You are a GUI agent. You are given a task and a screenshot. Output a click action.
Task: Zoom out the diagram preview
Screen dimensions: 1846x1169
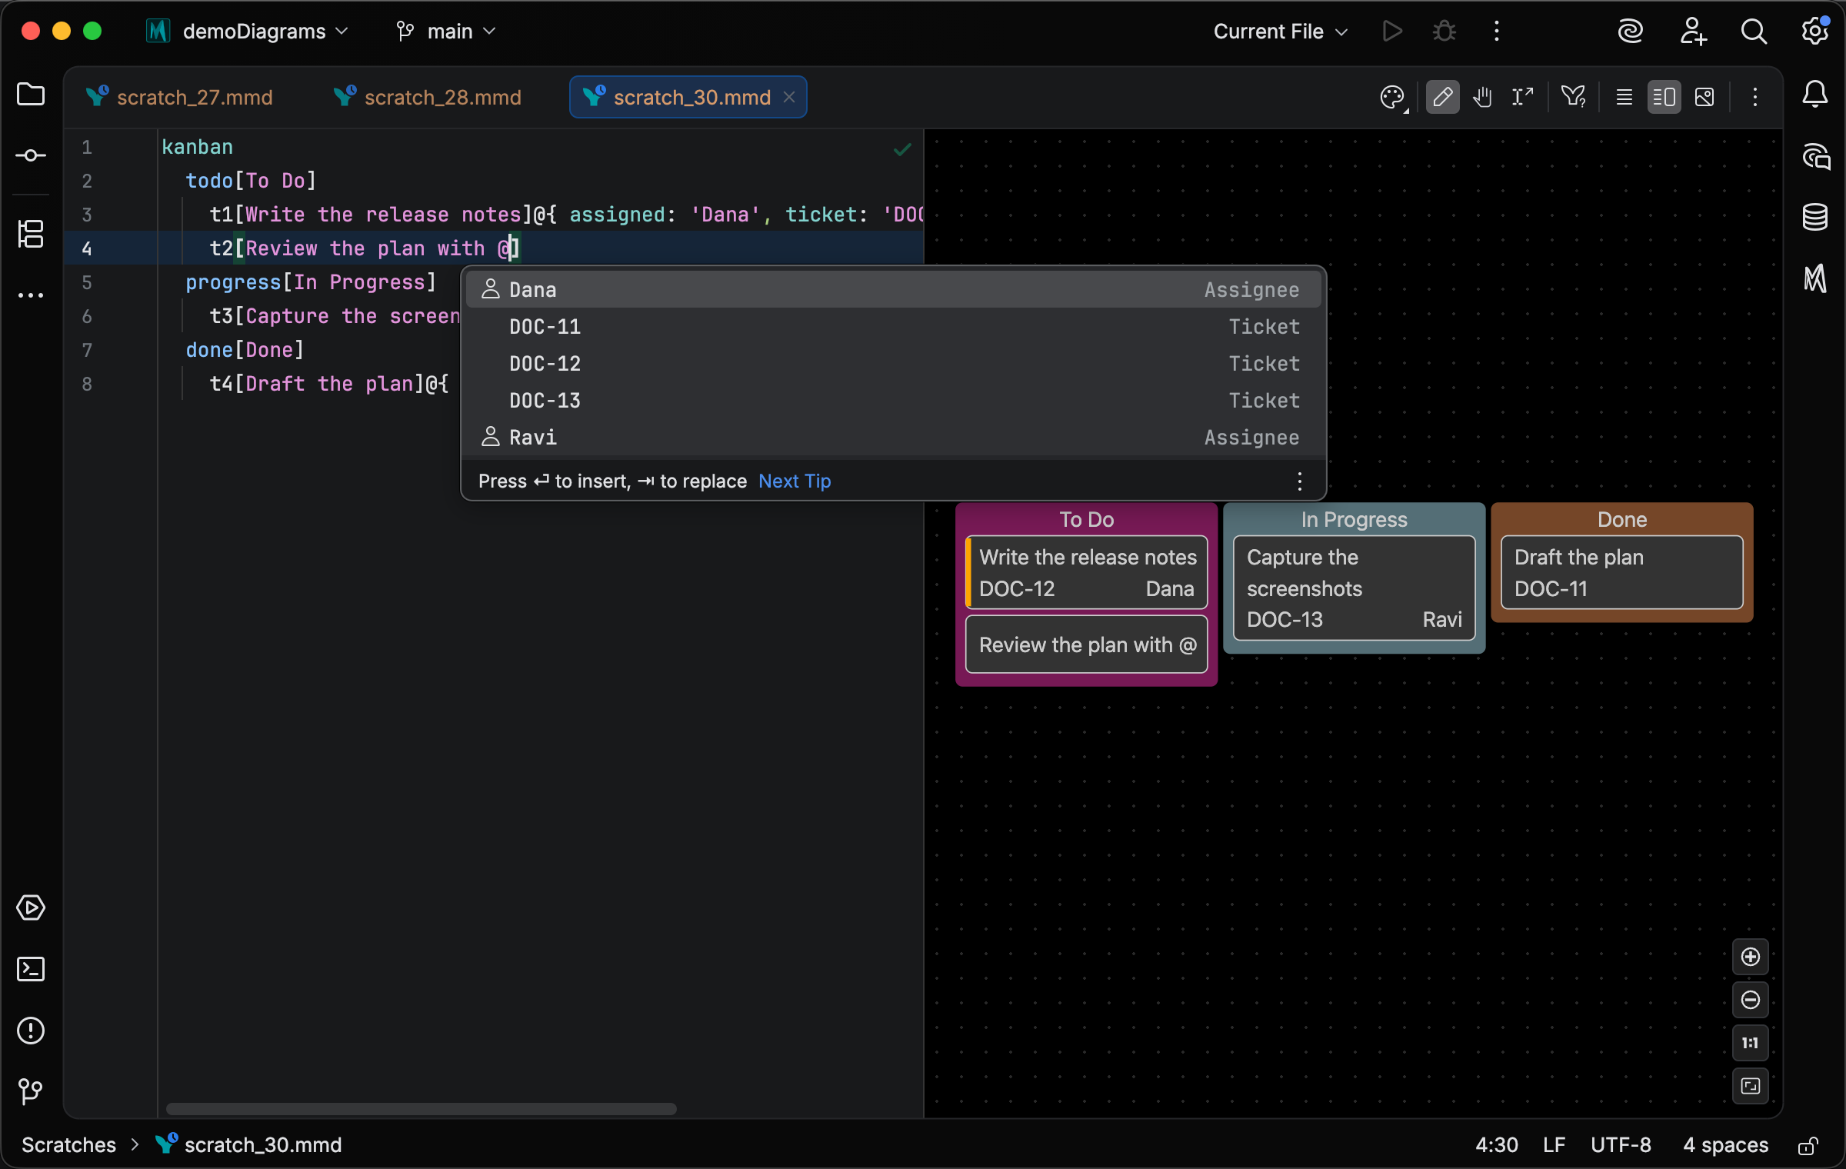1750,1000
